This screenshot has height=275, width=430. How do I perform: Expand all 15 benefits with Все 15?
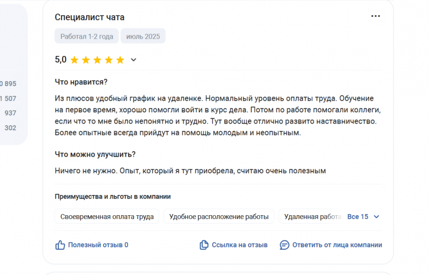(358, 217)
